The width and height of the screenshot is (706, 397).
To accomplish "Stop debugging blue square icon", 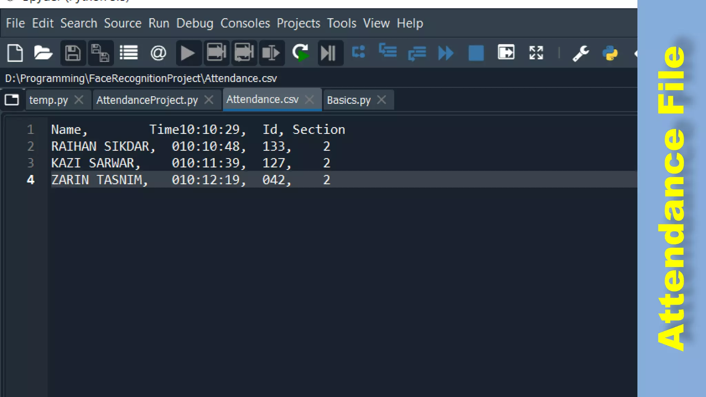I will (476, 53).
